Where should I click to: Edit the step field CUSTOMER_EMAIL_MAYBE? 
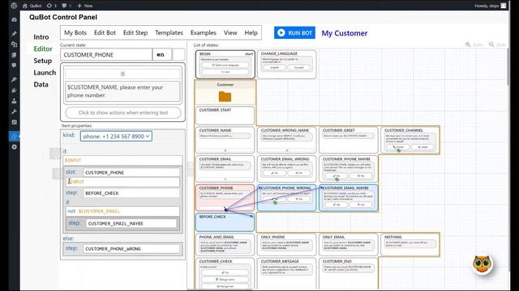(131, 223)
